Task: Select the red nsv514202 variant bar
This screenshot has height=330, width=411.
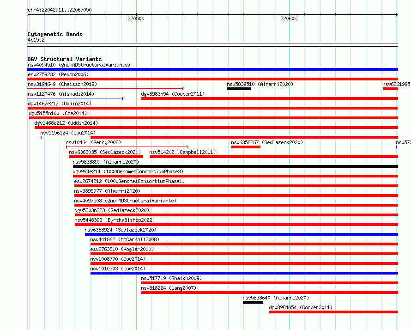Action: 274,157
